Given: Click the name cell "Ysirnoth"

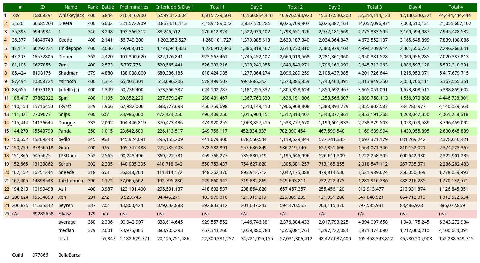Looking at the screenshot, I should click(x=67, y=81).
